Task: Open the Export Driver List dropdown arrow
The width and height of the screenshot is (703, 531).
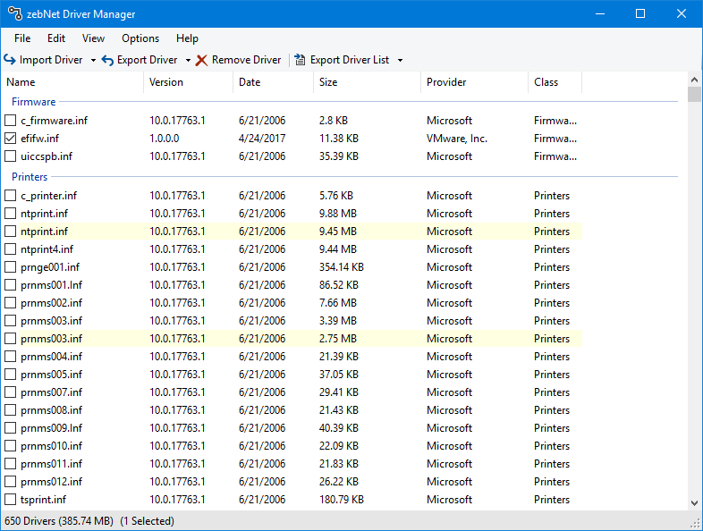Action: click(400, 61)
